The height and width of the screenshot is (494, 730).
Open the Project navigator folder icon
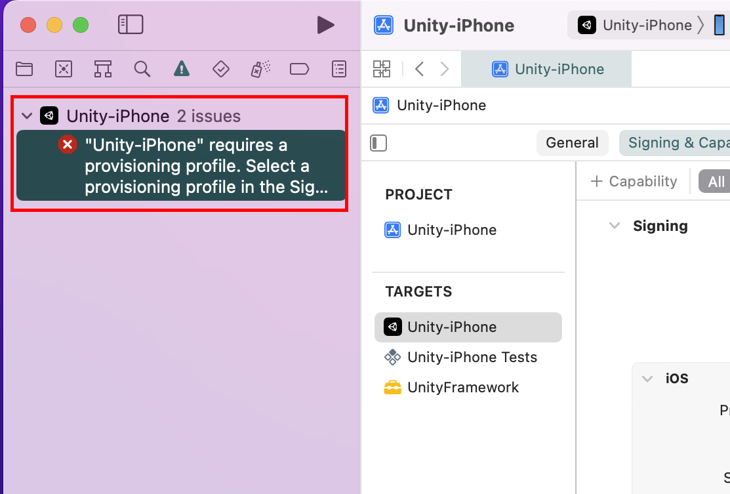(x=24, y=70)
